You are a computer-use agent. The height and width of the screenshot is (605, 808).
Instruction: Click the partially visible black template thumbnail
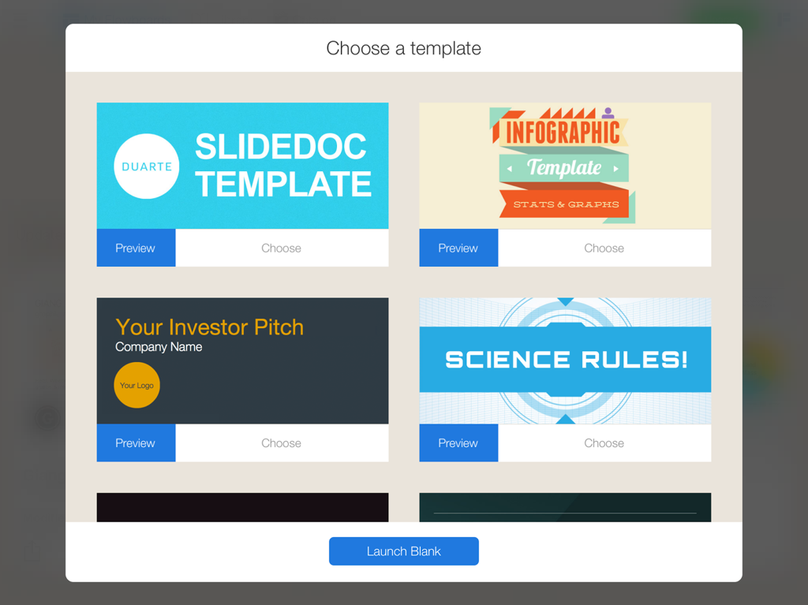(242, 507)
